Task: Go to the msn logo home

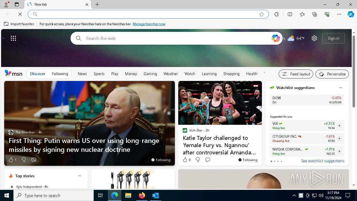Action: [13, 73]
